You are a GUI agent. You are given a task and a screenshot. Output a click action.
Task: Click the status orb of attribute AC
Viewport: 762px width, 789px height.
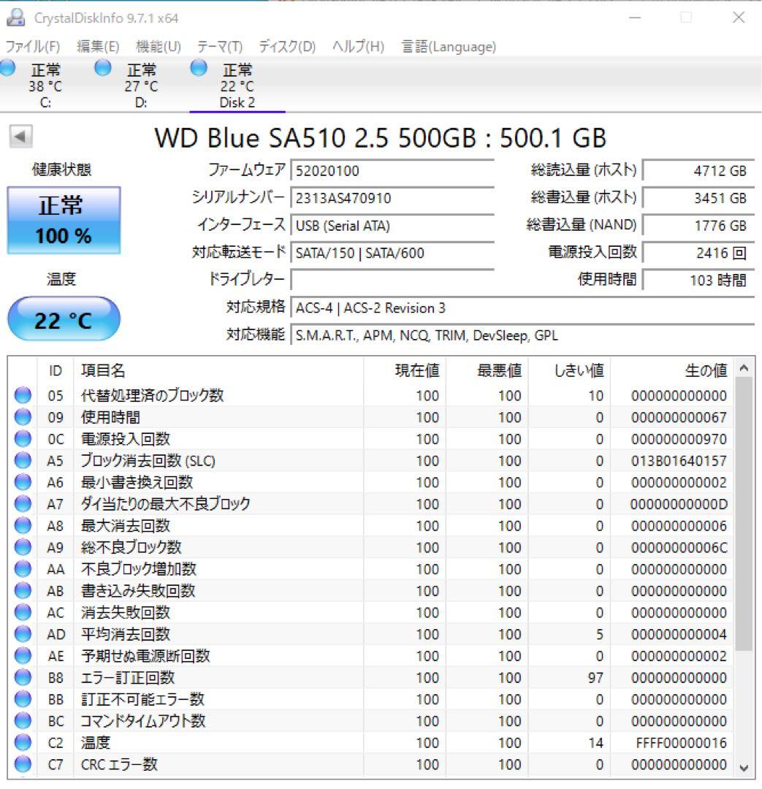(23, 612)
